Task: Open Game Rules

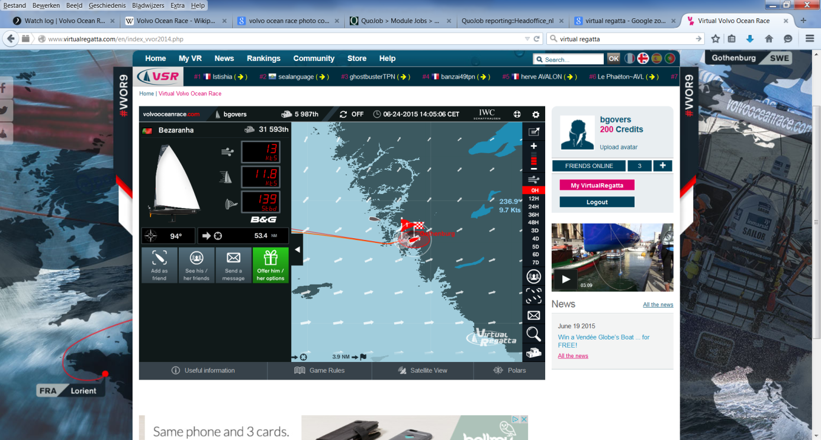Action: 320,371
